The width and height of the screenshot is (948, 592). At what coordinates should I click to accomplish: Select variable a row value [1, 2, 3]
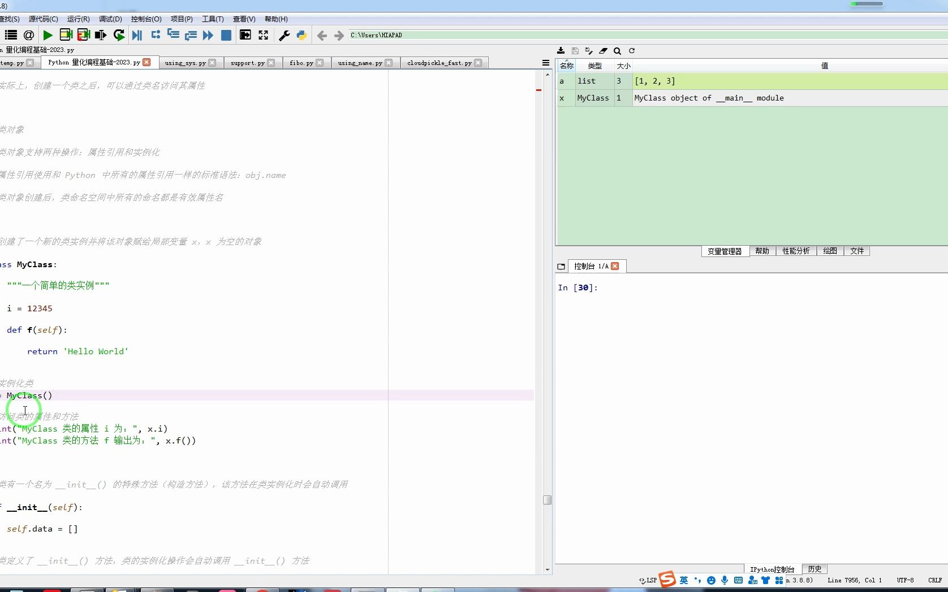click(790, 81)
